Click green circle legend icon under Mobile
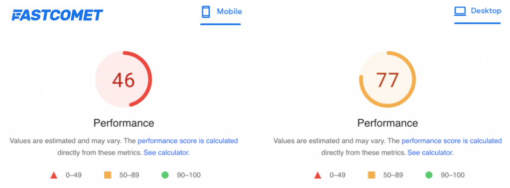 coord(165,175)
